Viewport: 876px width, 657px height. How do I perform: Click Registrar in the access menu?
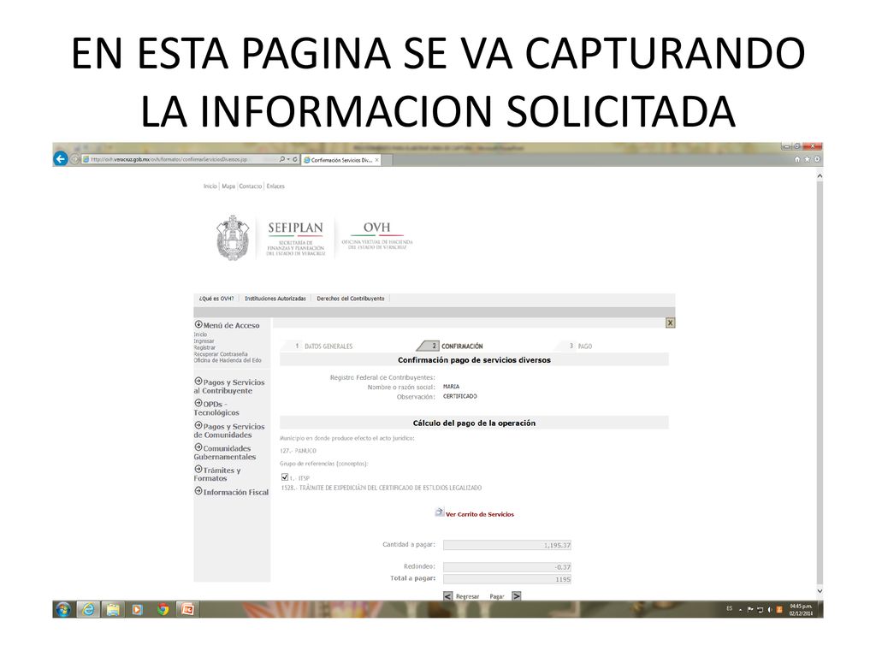204,347
